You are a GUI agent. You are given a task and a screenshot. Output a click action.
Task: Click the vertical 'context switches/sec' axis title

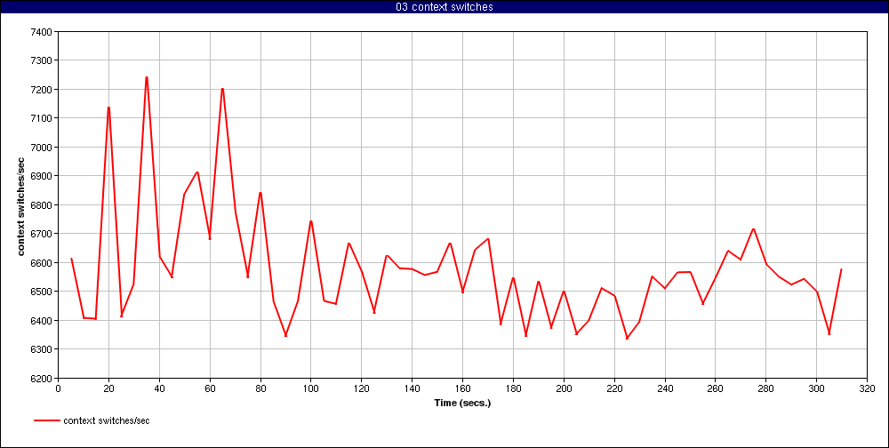tap(21, 204)
